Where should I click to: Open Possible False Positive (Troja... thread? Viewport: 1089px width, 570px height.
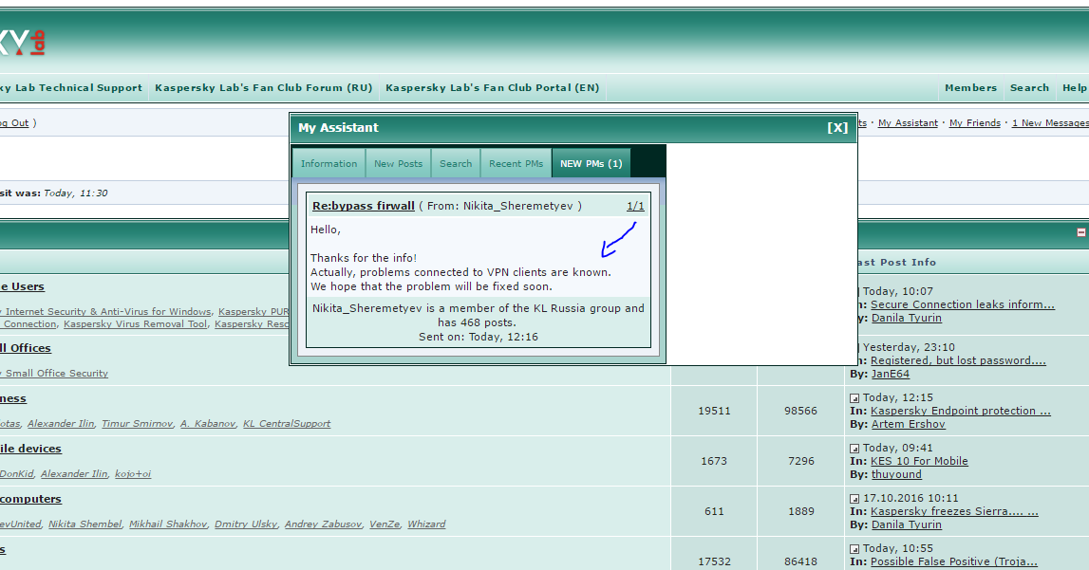tap(953, 561)
